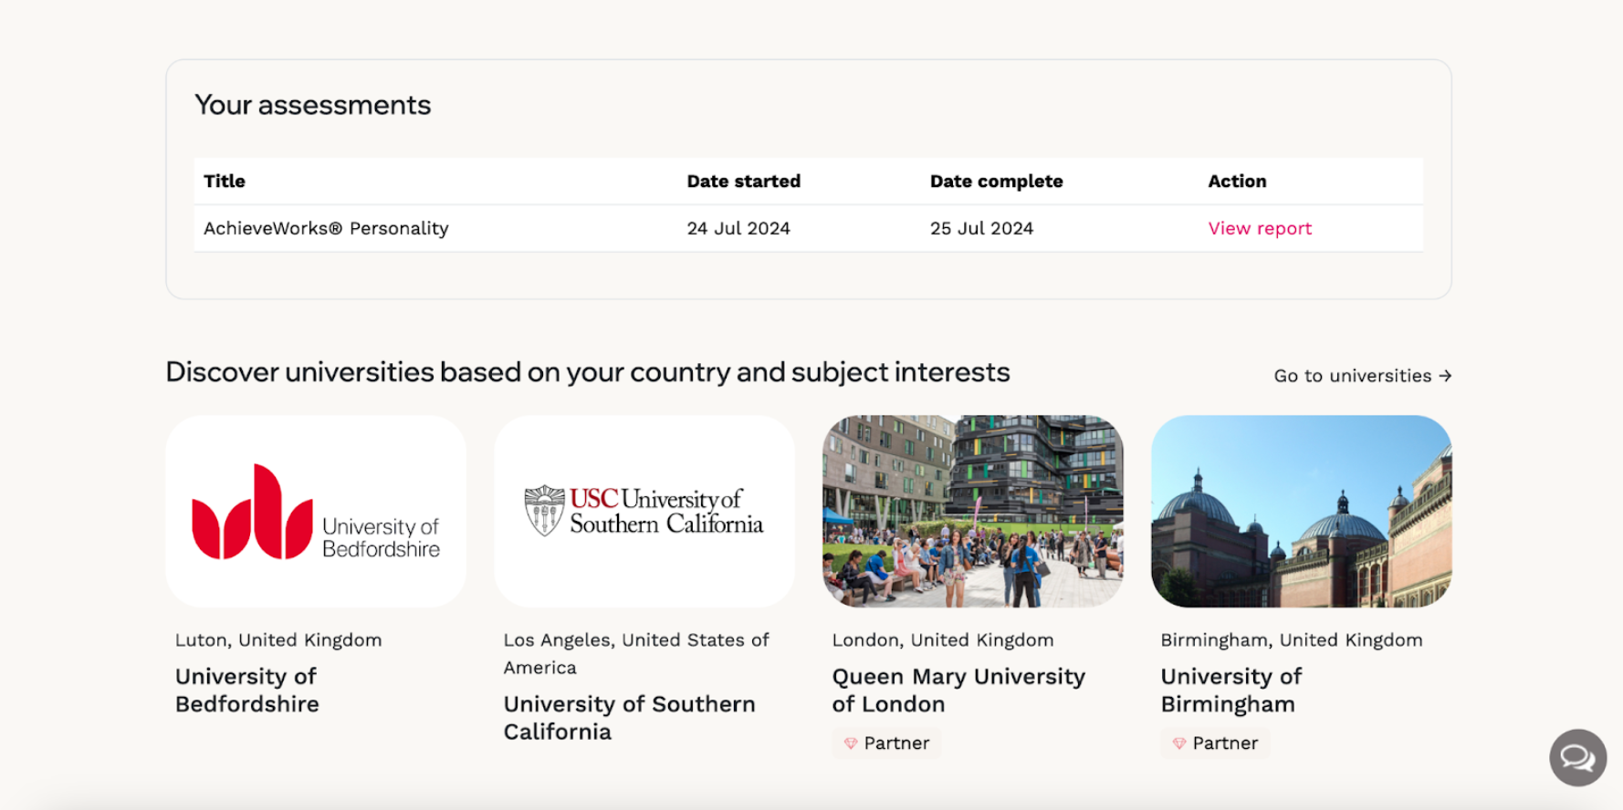Screen dimensions: 1623x810
Task: Click the Date complete column header
Action: [x=997, y=181]
